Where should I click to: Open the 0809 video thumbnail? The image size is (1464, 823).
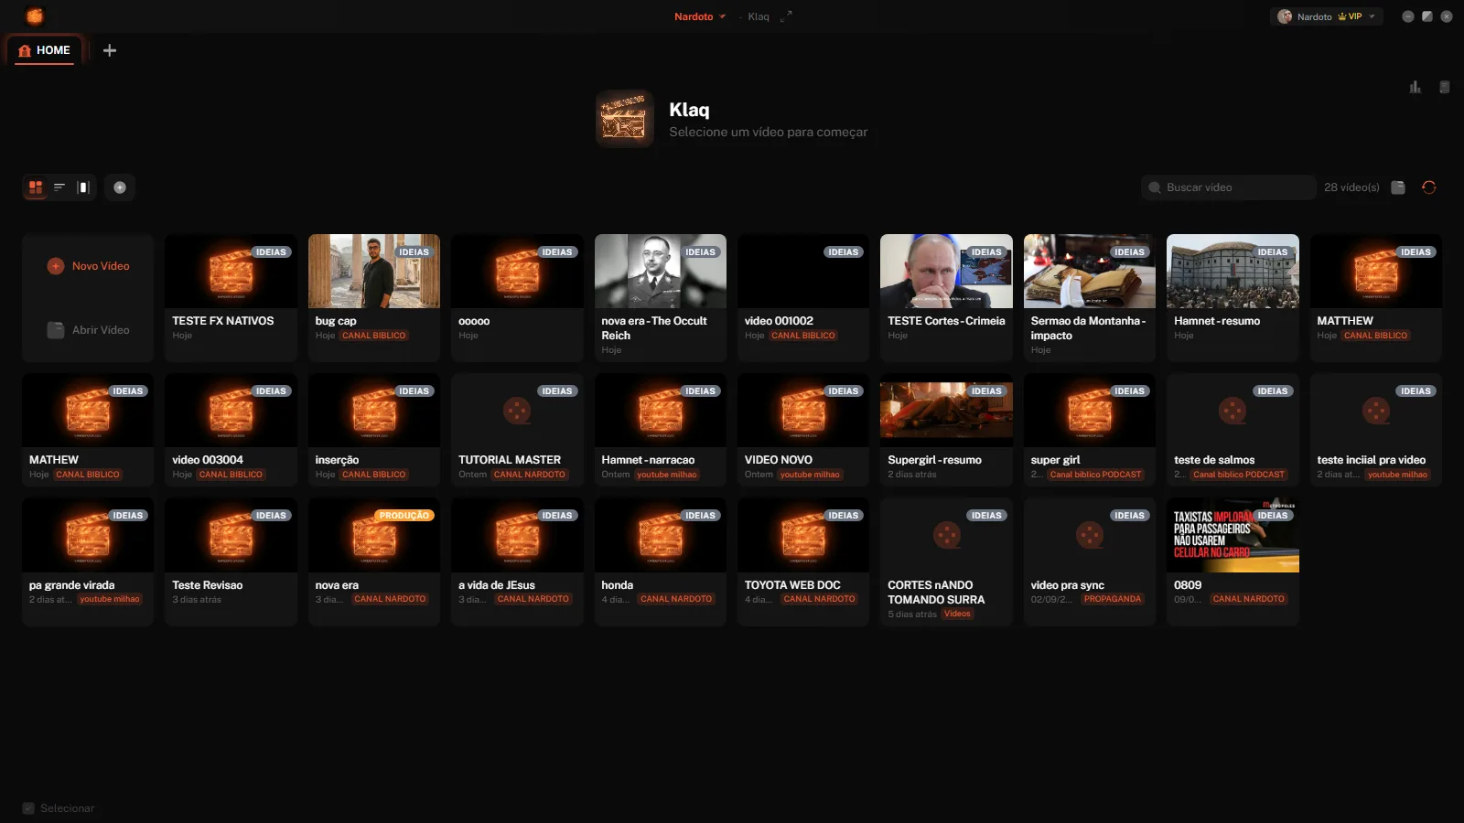click(1233, 535)
